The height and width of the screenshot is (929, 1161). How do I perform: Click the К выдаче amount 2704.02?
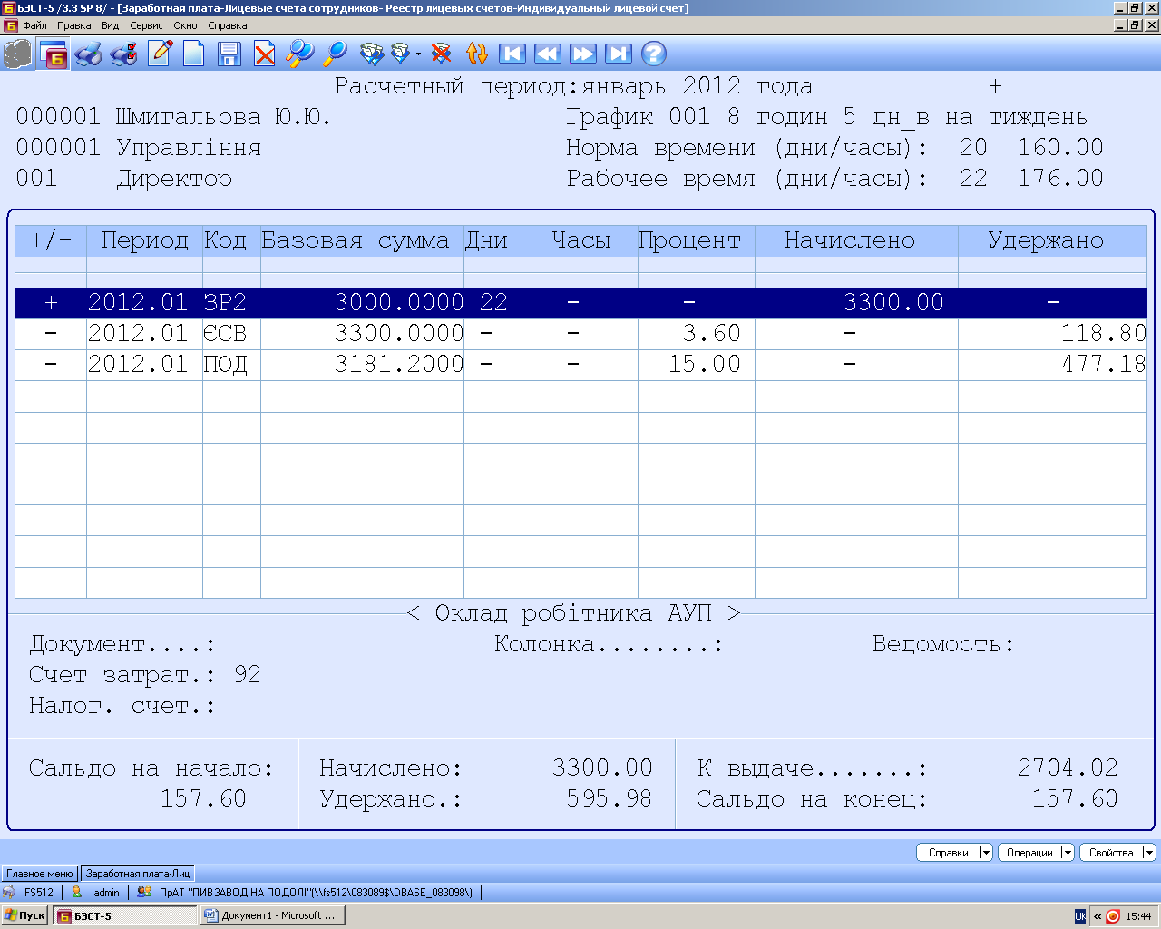(1067, 768)
